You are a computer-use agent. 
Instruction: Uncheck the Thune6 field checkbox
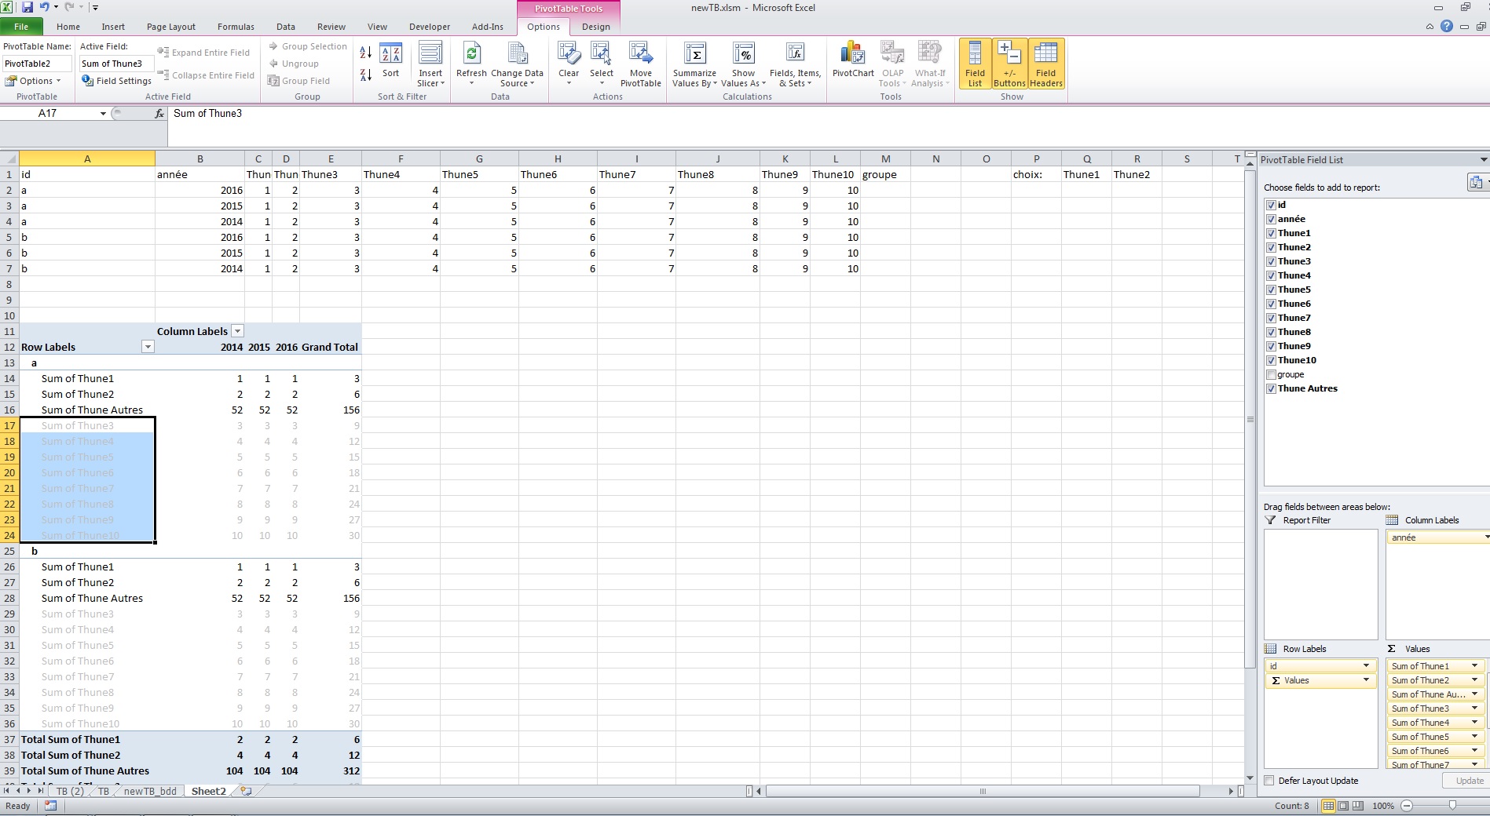1271,304
